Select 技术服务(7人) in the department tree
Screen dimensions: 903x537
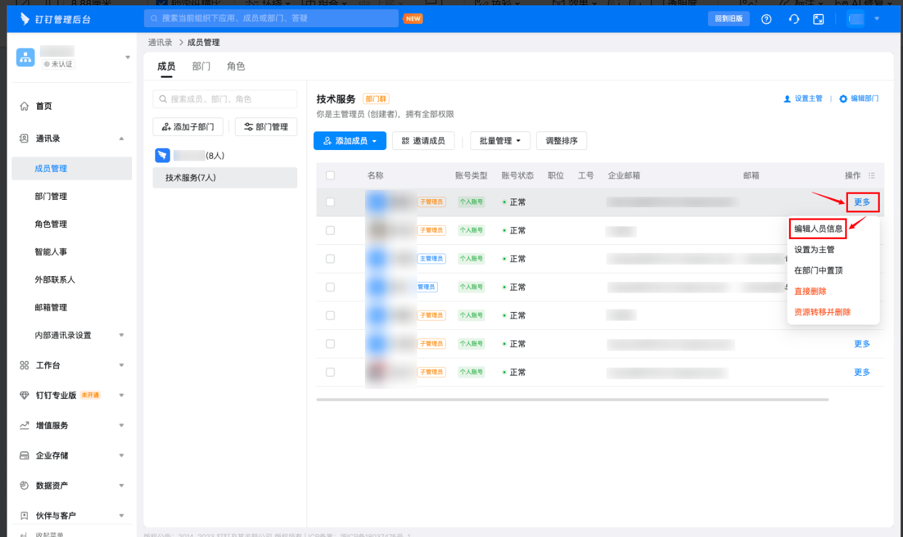[x=225, y=178]
